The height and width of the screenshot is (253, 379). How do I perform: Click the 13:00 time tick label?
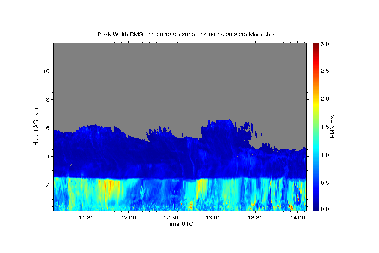[213, 218]
